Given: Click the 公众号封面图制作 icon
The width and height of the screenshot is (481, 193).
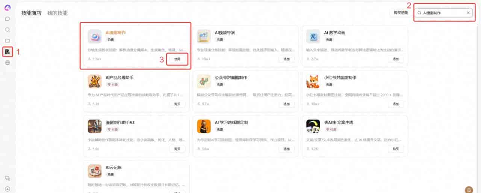Looking at the screenshot, I should (204, 81).
